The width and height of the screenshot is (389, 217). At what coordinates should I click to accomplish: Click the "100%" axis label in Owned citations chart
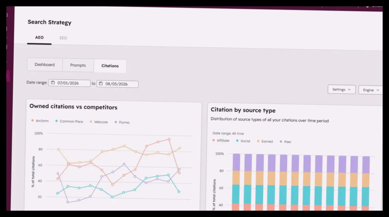pyautogui.click(x=38, y=133)
